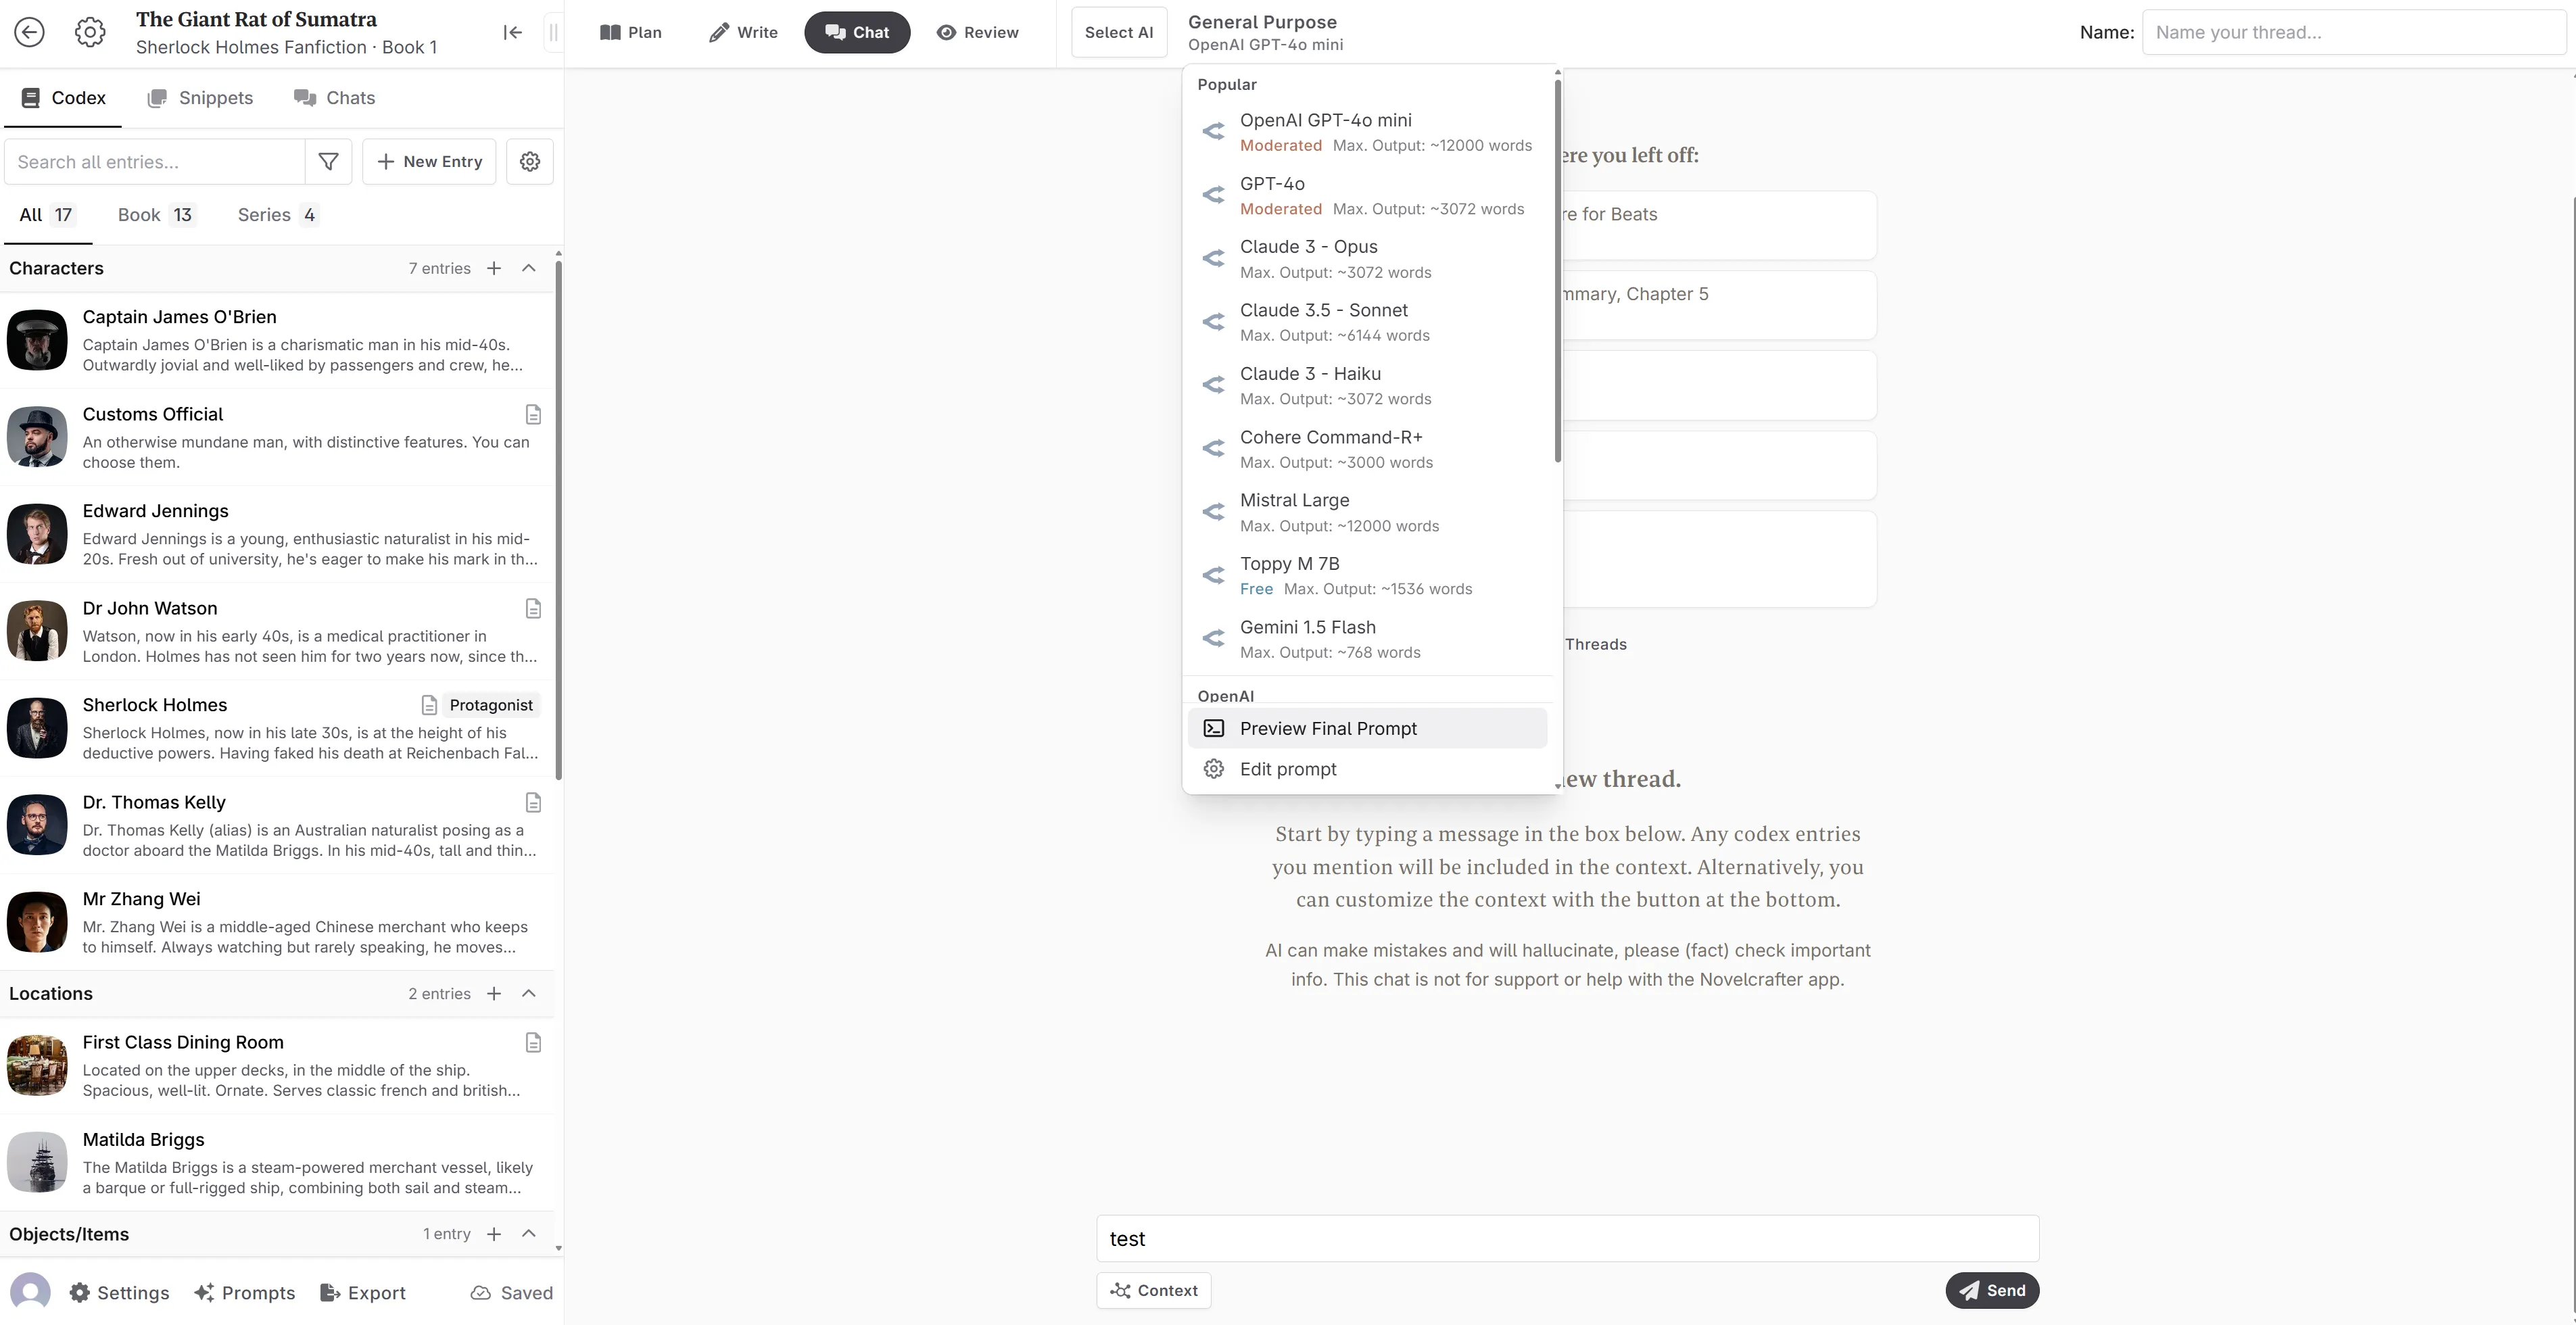The image size is (2576, 1325).
Task: Open the Snippets sidebar tab
Action: (200, 98)
